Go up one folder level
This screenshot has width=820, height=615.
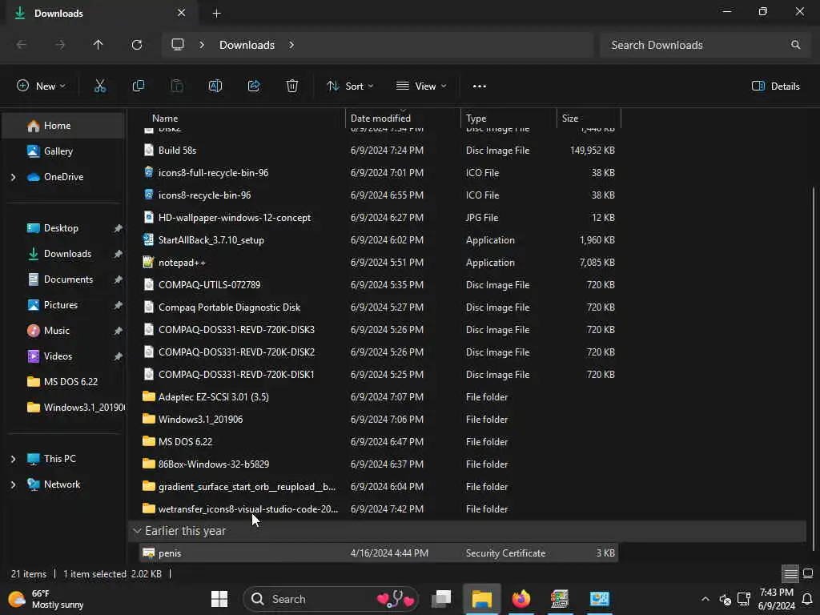pyautogui.click(x=98, y=45)
